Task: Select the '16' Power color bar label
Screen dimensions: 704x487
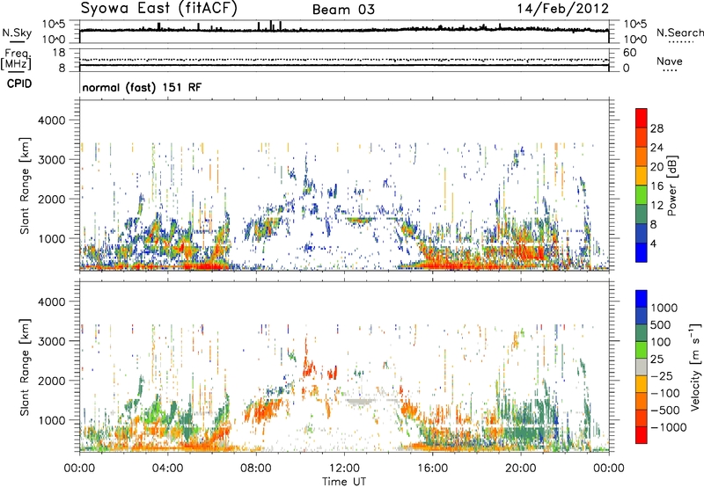Action: click(x=656, y=186)
